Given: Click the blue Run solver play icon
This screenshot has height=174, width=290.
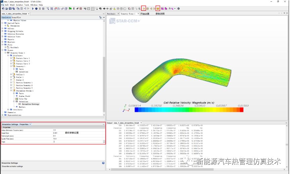Looking at the screenshot, I should click(33, 8).
